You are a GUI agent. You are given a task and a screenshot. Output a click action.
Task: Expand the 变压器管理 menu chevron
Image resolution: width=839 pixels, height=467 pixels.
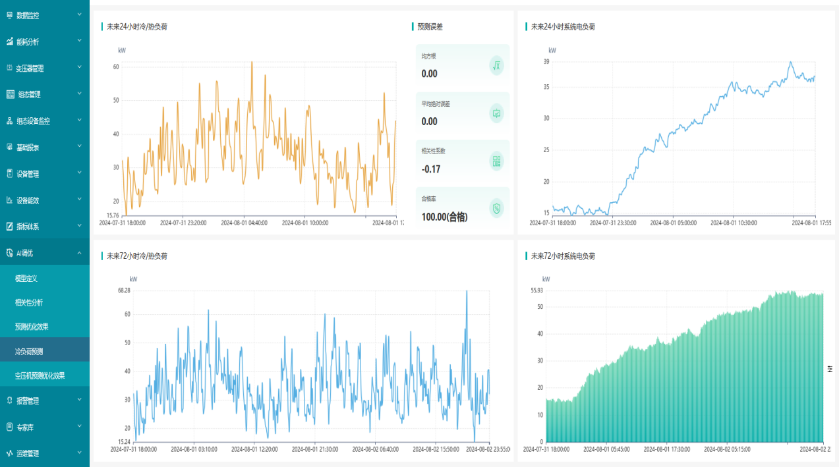click(79, 67)
